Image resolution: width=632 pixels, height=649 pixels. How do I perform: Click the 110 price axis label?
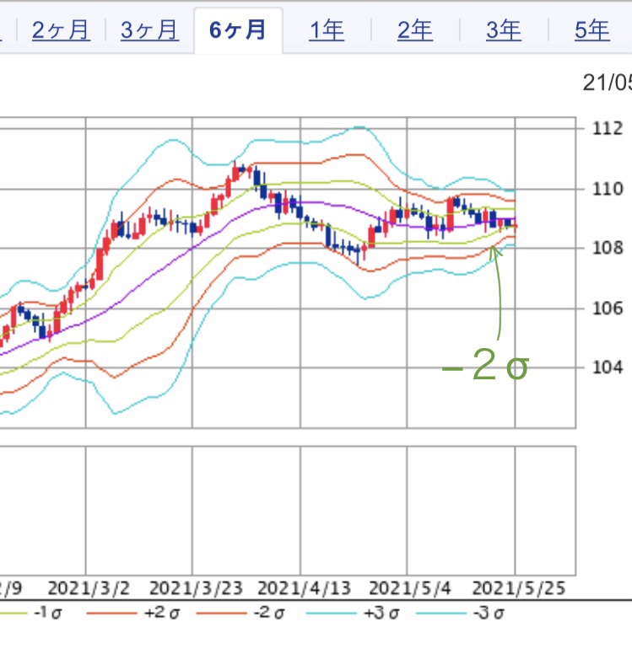[608, 189]
